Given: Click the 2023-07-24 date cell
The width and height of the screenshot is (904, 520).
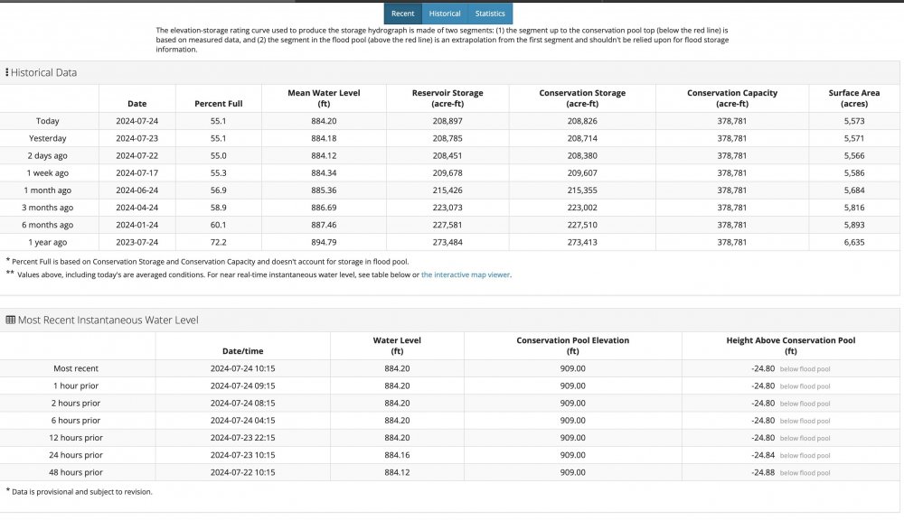Looking at the screenshot, I should 137,242.
